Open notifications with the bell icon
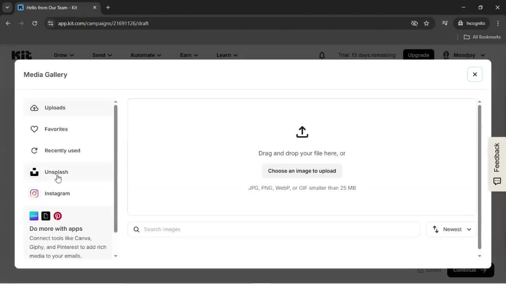 322,55
